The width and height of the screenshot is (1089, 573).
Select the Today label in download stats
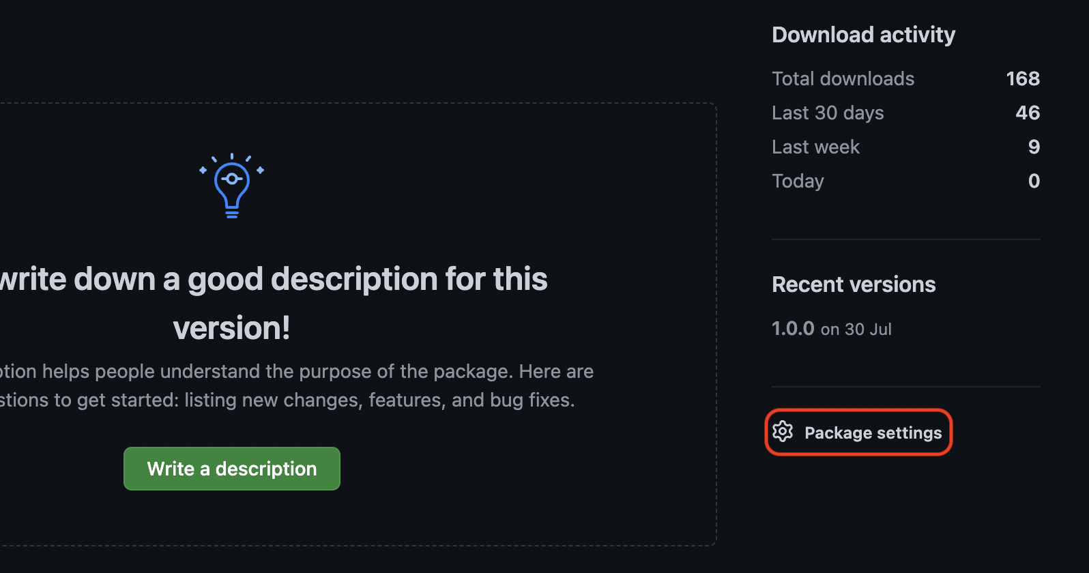click(x=798, y=181)
